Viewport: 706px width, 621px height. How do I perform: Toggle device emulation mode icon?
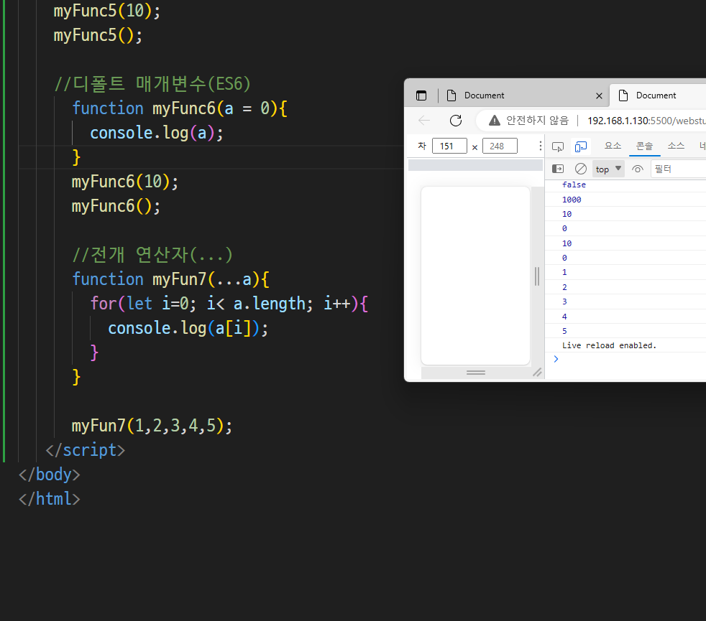(581, 146)
